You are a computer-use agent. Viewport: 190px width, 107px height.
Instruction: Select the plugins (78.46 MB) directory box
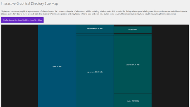(133, 100)
